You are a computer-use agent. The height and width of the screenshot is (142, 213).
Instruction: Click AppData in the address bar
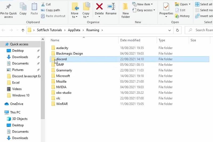click(74, 30)
